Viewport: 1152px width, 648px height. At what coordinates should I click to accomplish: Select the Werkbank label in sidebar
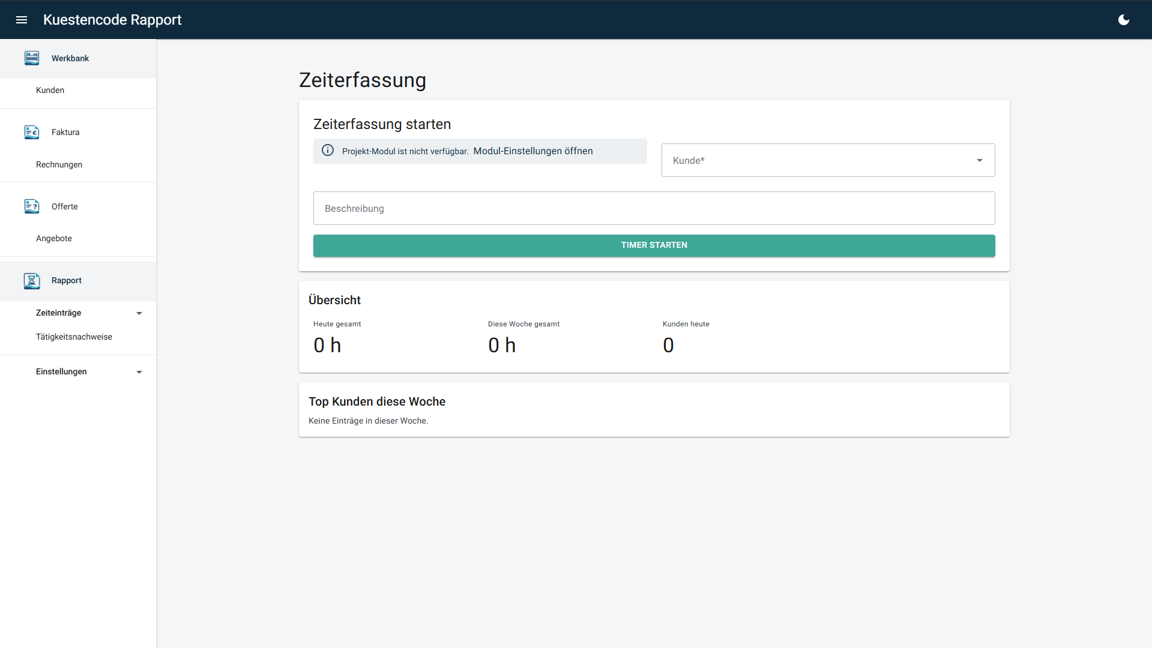click(70, 58)
